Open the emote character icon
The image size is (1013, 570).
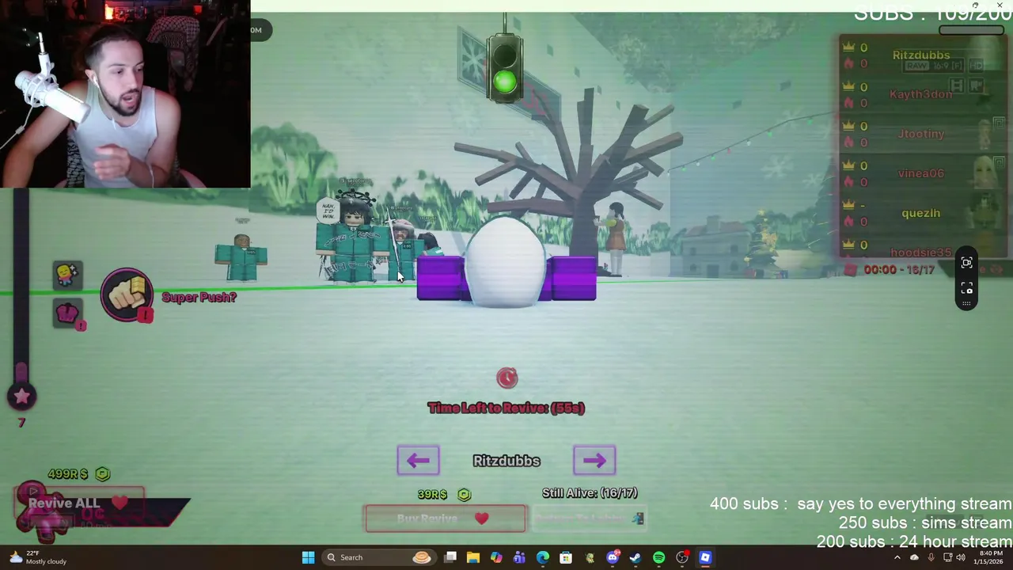point(67,274)
